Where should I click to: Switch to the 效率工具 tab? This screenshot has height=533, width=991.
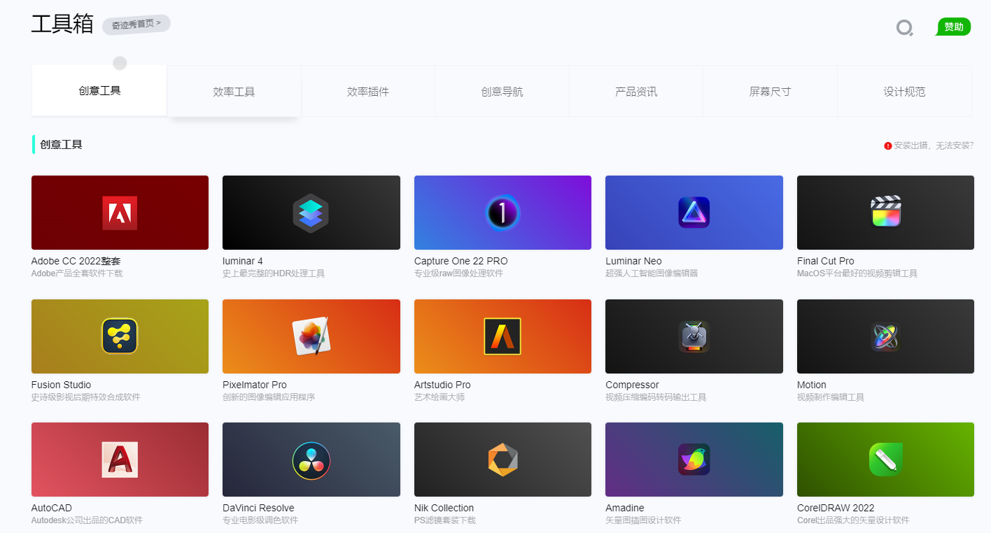[x=234, y=92]
